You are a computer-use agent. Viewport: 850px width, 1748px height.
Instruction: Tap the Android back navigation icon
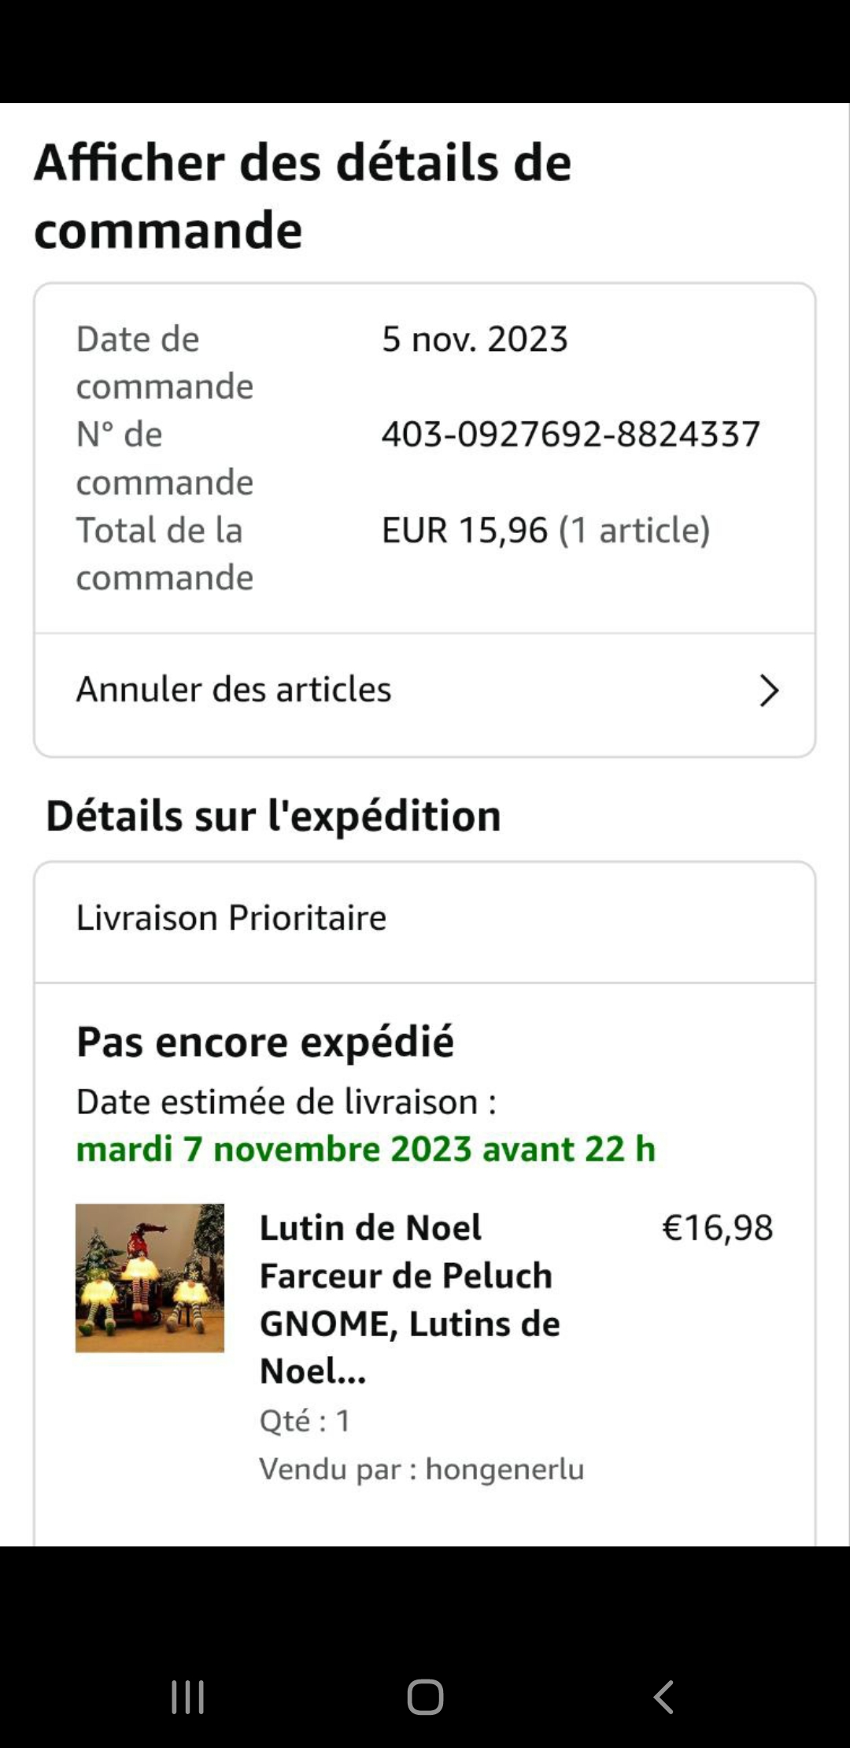(663, 1697)
